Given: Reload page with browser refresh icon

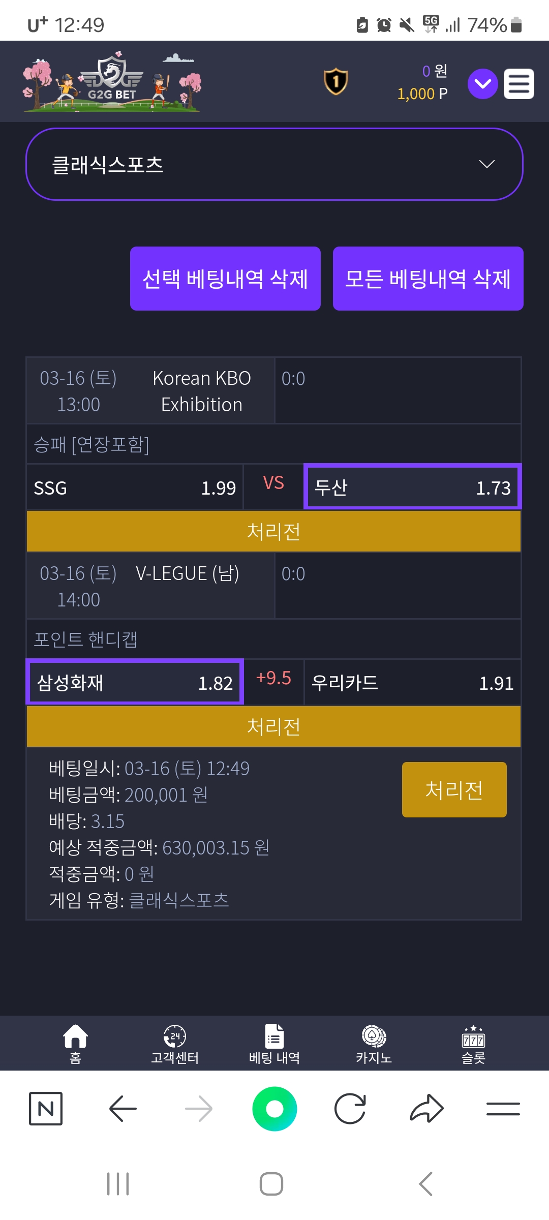Looking at the screenshot, I should click(350, 1109).
